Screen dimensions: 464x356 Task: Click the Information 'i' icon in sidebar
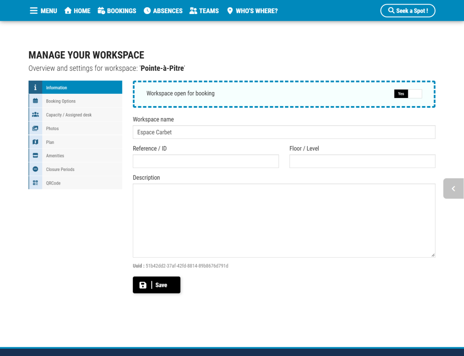(35, 88)
